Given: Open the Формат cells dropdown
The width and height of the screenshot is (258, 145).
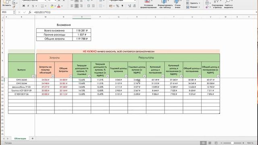Looking at the screenshot, I should (x=193, y=7).
